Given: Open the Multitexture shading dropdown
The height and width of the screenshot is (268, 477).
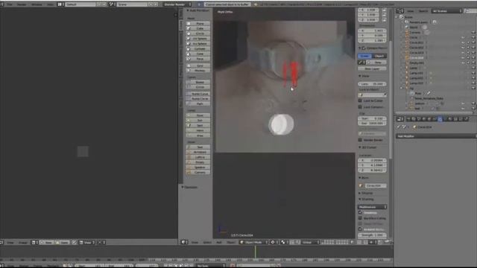Looking at the screenshot, I should coord(373,207).
